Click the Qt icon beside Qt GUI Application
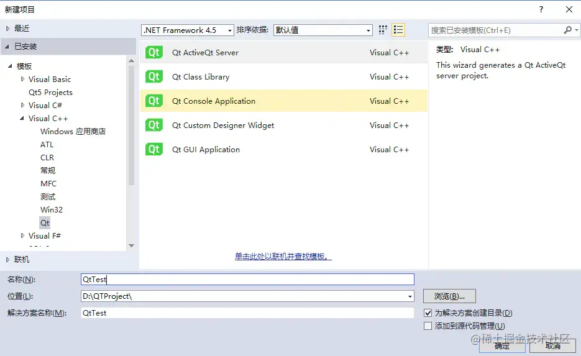This screenshot has height=356, width=581. (153, 149)
